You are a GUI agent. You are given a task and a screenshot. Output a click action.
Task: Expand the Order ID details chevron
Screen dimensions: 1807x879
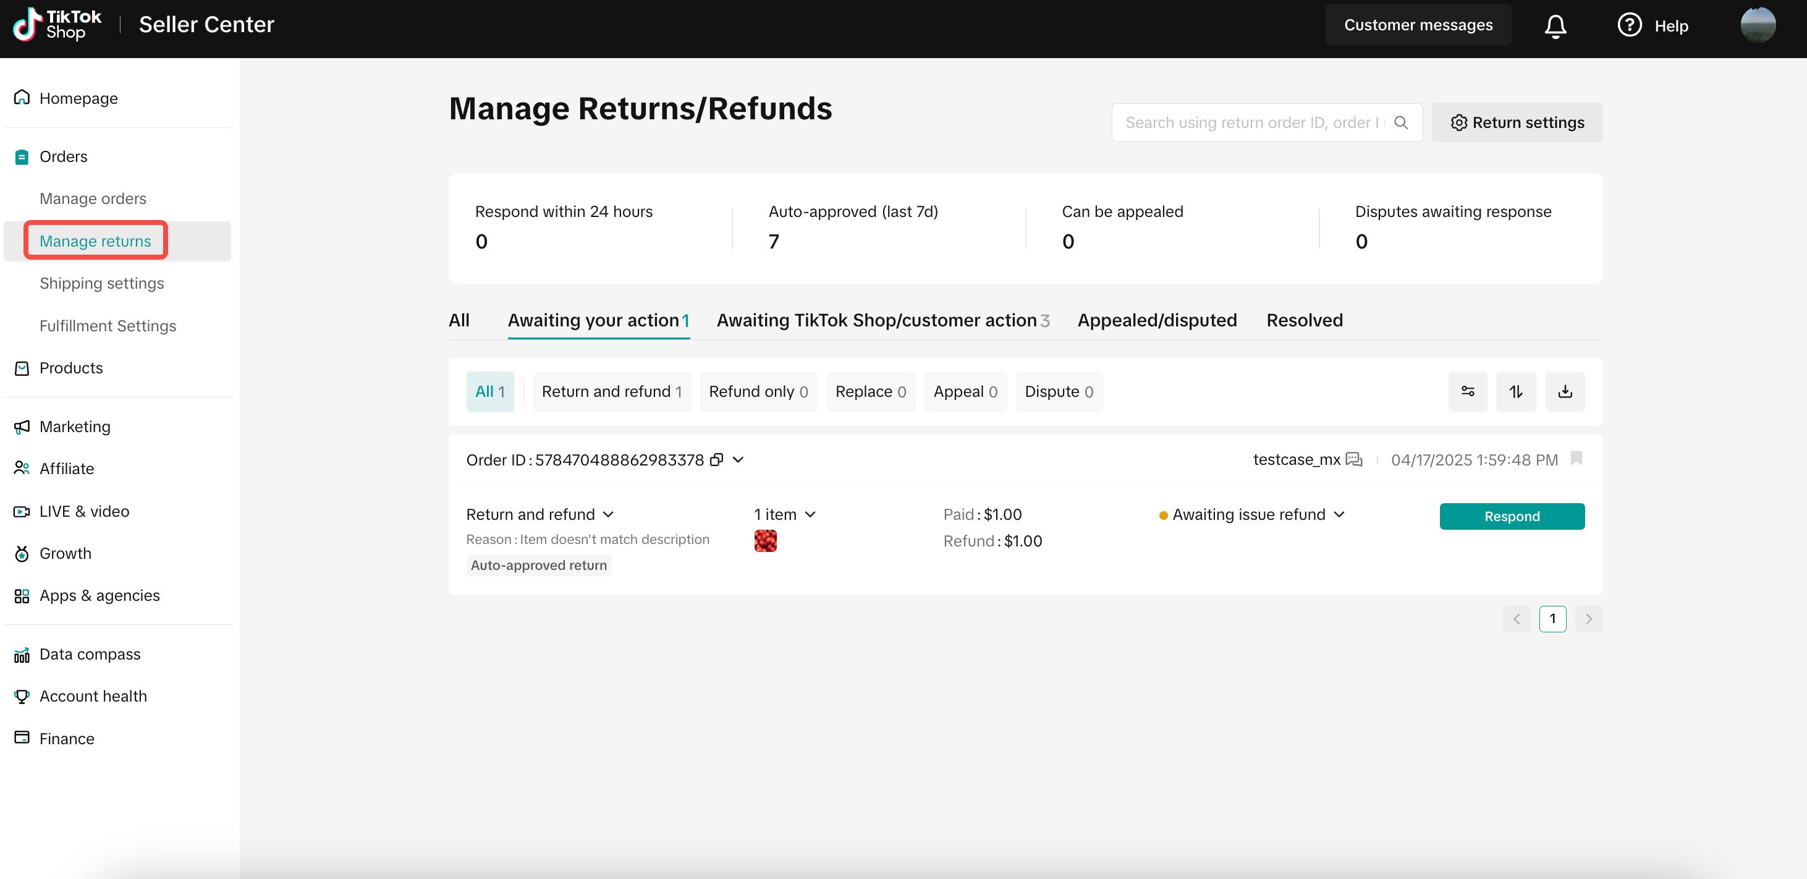738,459
